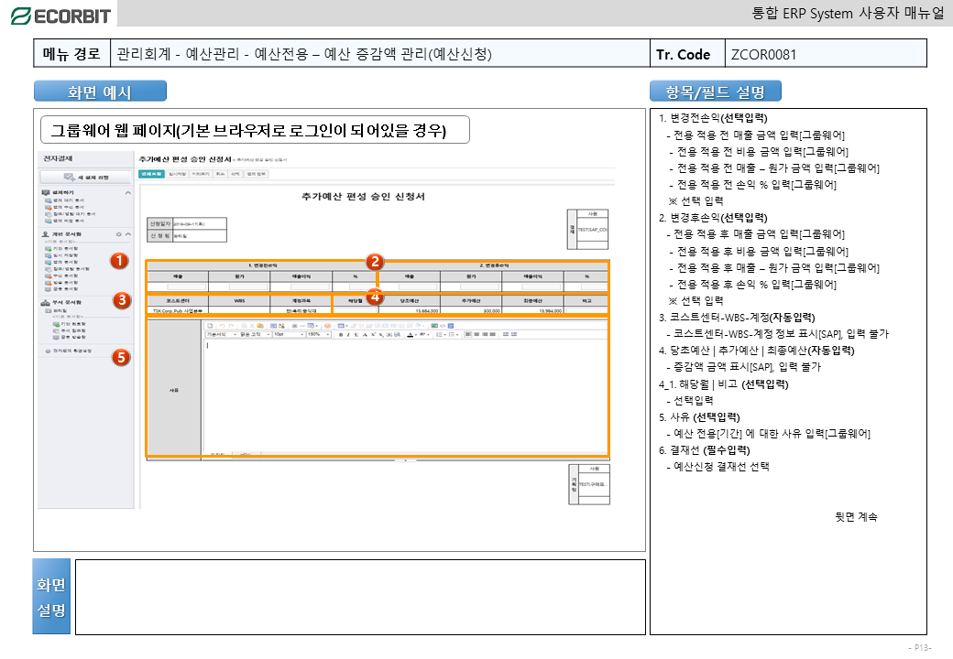The width and height of the screenshot is (953, 659).
Task: Click the new document icon in editor toolbar
Action: pyautogui.click(x=210, y=325)
